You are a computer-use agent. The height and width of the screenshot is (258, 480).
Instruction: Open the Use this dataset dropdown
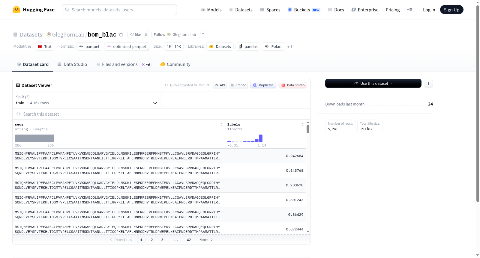(373, 83)
